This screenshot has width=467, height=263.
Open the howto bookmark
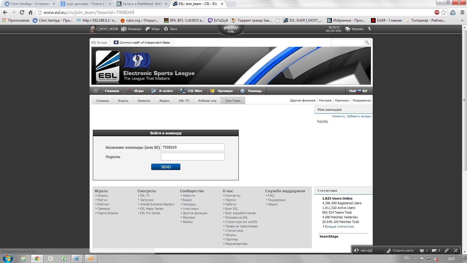pyautogui.click(x=323, y=121)
